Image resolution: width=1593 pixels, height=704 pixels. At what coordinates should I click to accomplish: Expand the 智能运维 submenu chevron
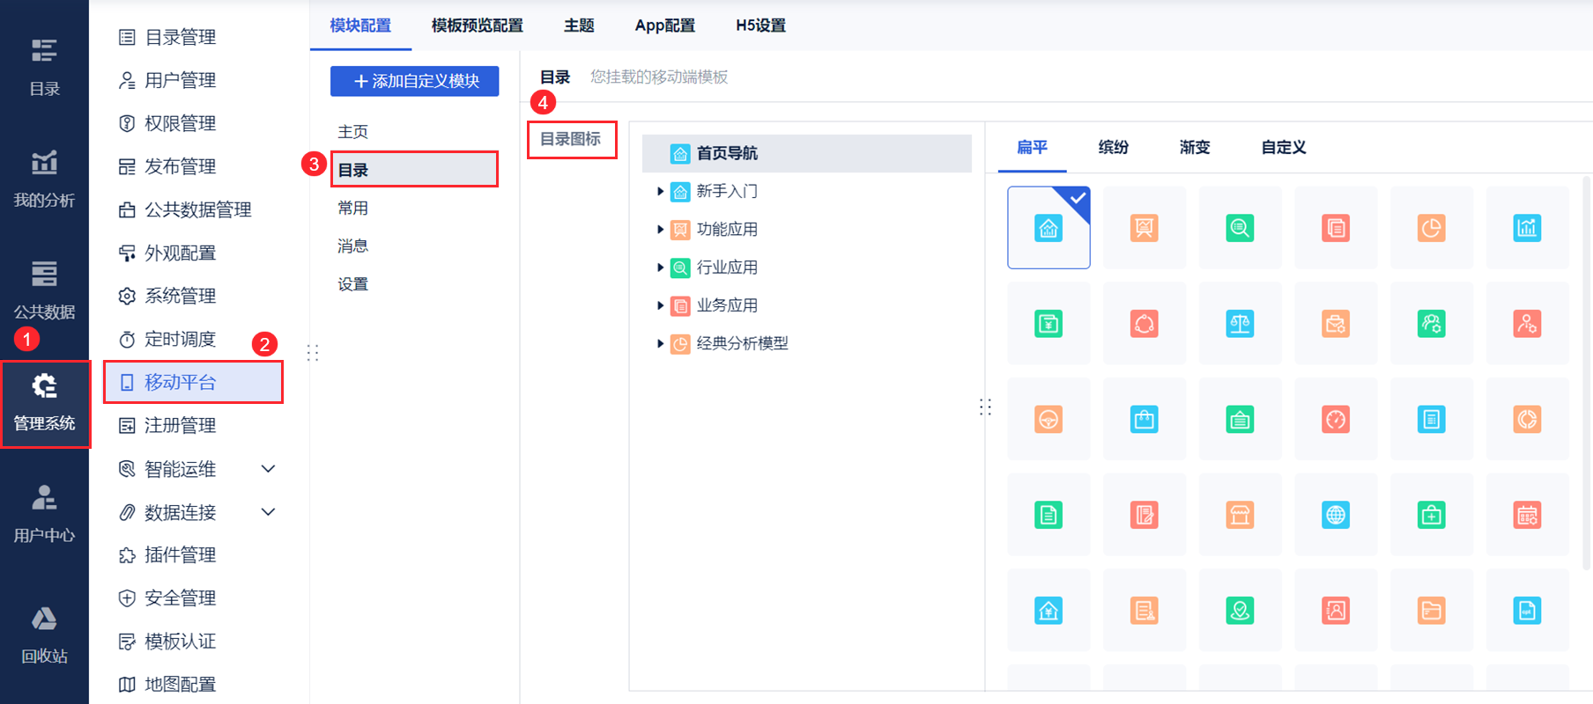pyautogui.click(x=269, y=469)
